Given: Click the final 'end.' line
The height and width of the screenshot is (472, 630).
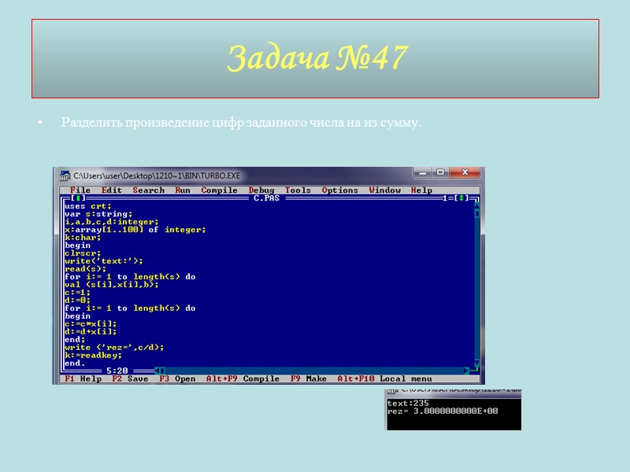Looking at the screenshot, I should pyautogui.click(x=75, y=363).
